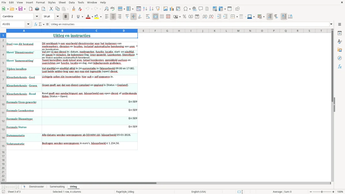Expand the formula bar
The height and width of the screenshot is (194, 345).
pos(331,24)
